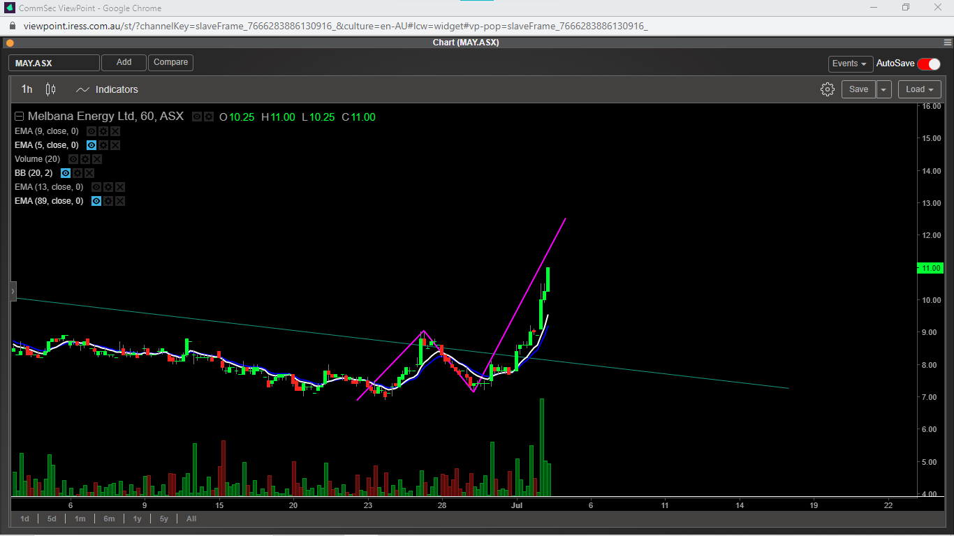954x536 pixels.
Task: Select the All time range
Action: click(191, 519)
